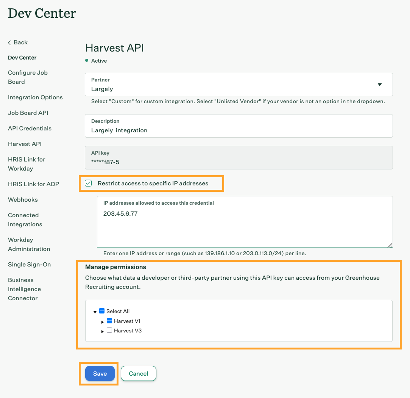The height and width of the screenshot is (398, 410).
Task: Click the Back chevron arrow icon
Action: [9, 43]
